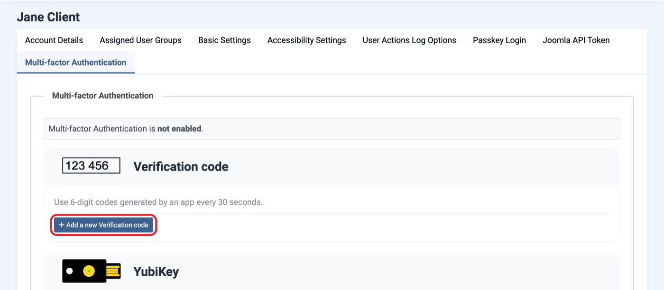Go to Accessibility Settings tab
Viewport: 664px width, 290px height.
(306, 40)
